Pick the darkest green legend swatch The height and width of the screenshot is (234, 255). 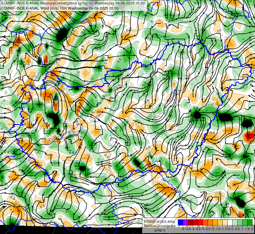click(250, 222)
